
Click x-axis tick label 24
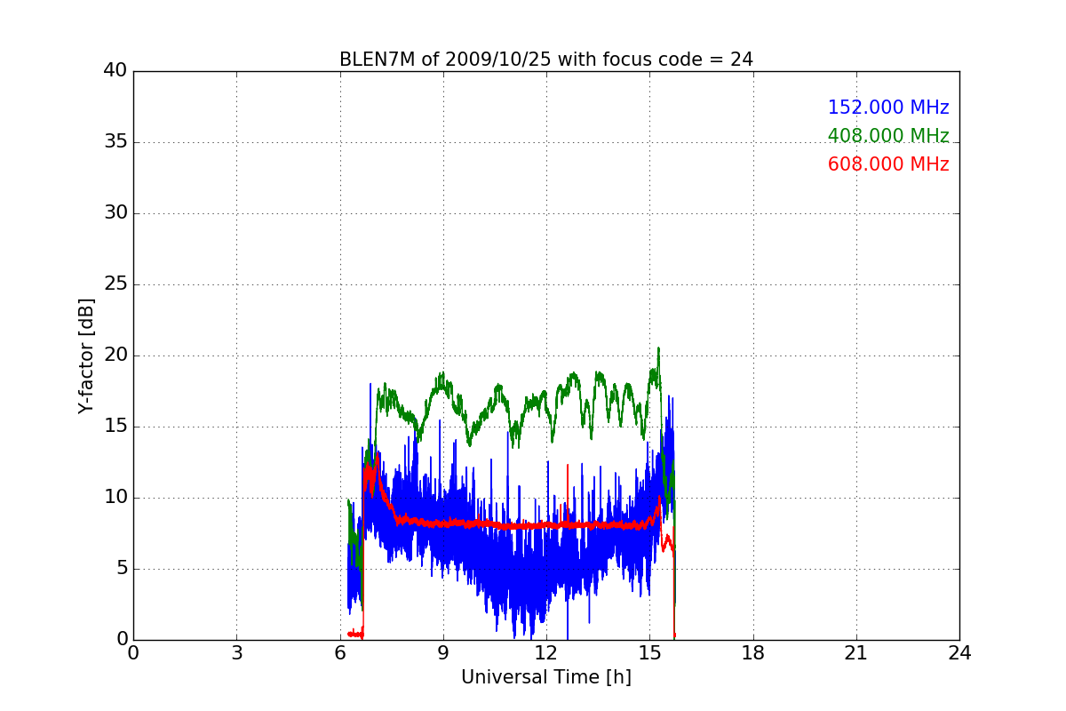pos(959,653)
